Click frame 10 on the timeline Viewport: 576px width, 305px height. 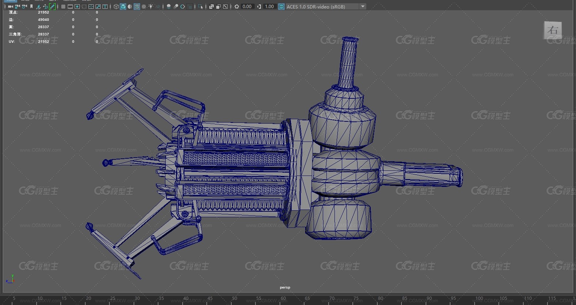(40, 299)
